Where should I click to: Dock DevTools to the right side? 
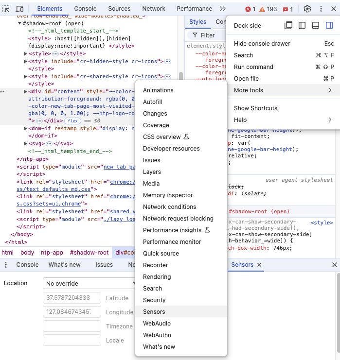[329, 25]
